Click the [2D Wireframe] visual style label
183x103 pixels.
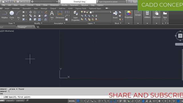(x=8, y=31)
